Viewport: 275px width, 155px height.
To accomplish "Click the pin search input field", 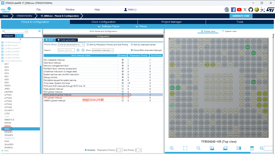I will click(x=268, y=148).
